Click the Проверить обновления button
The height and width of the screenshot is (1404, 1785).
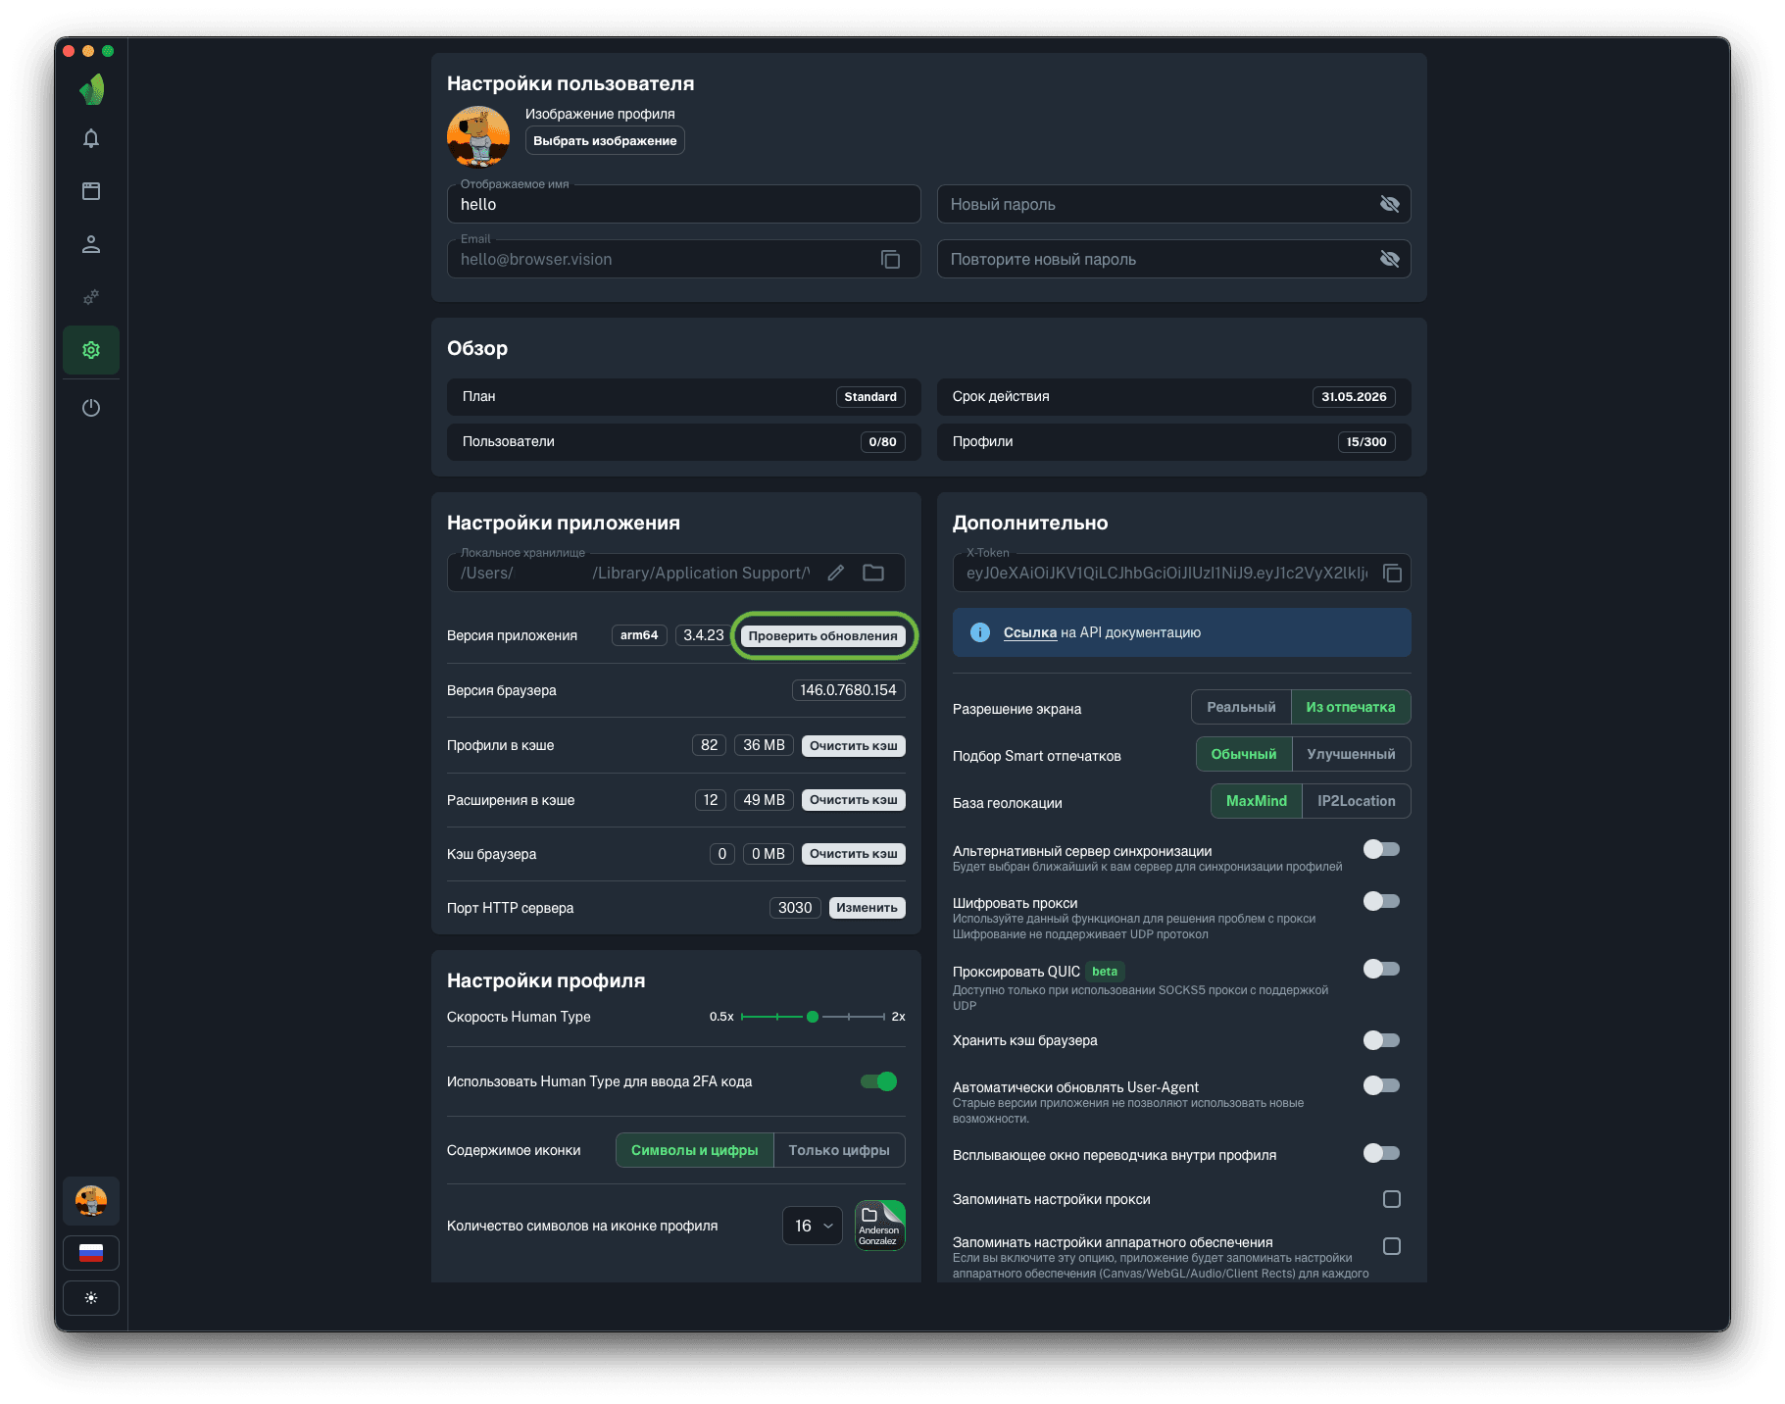click(822, 635)
